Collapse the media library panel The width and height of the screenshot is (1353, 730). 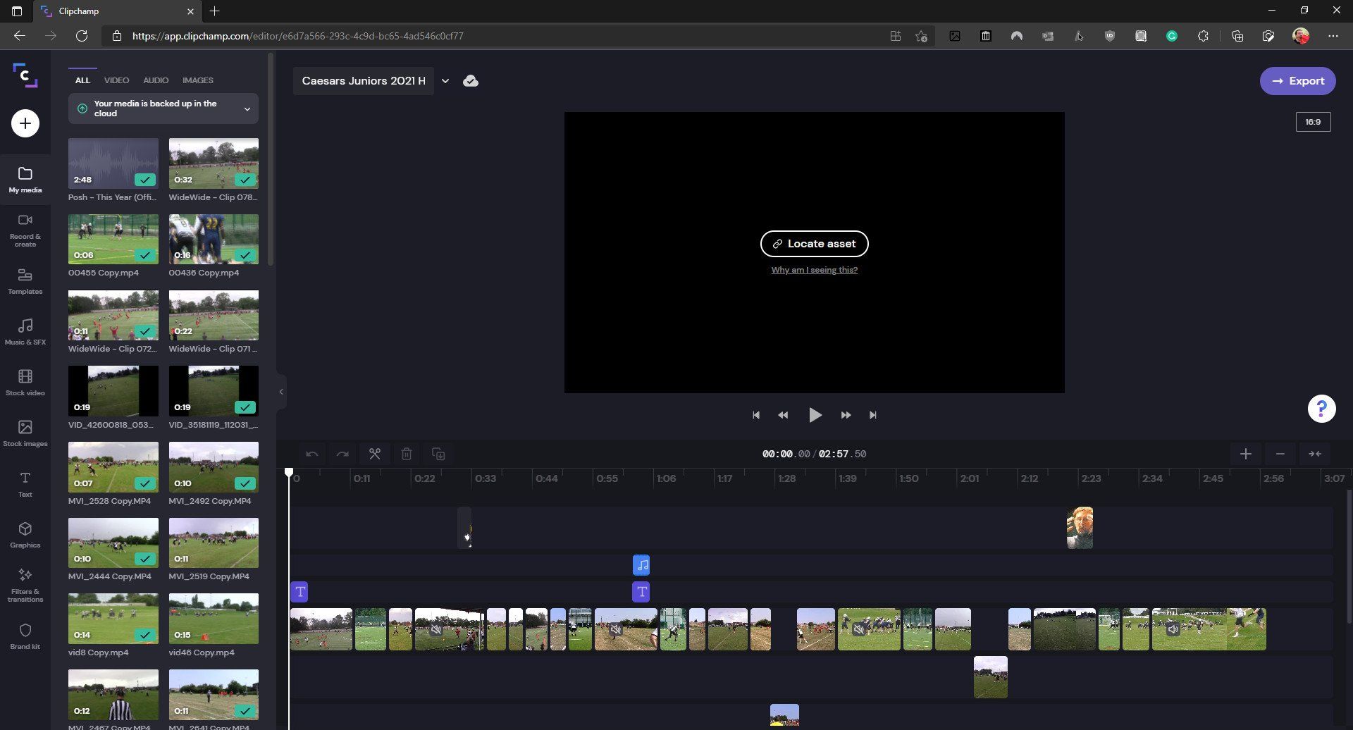[281, 391]
